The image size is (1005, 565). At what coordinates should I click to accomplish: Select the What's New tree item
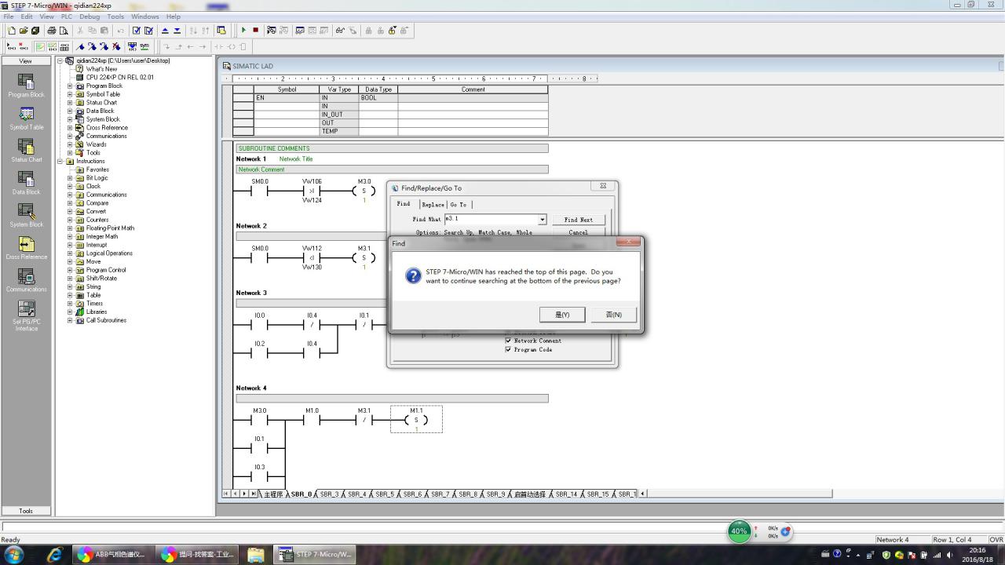(x=101, y=69)
